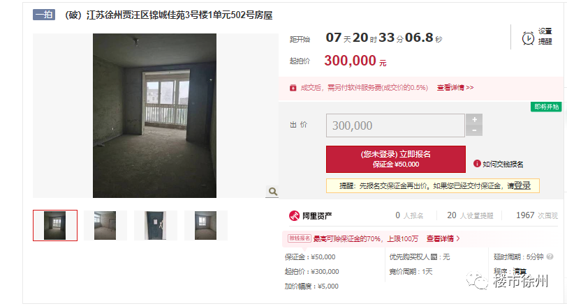Viewport: 567px width, 306px height.
Task: Select the second room photo thumbnail
Action: 105,226
